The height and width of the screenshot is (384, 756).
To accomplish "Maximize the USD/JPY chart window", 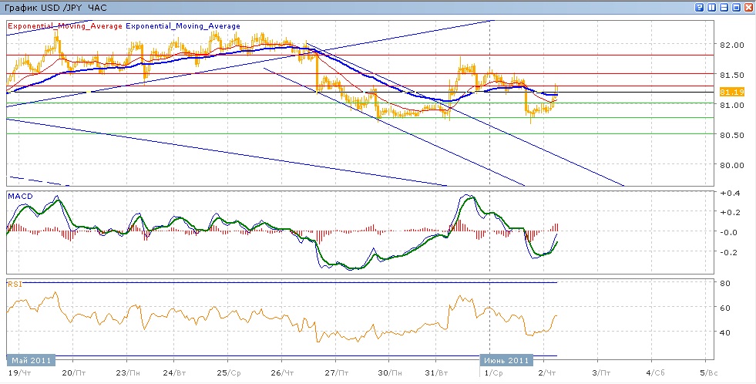I will 736,8.
